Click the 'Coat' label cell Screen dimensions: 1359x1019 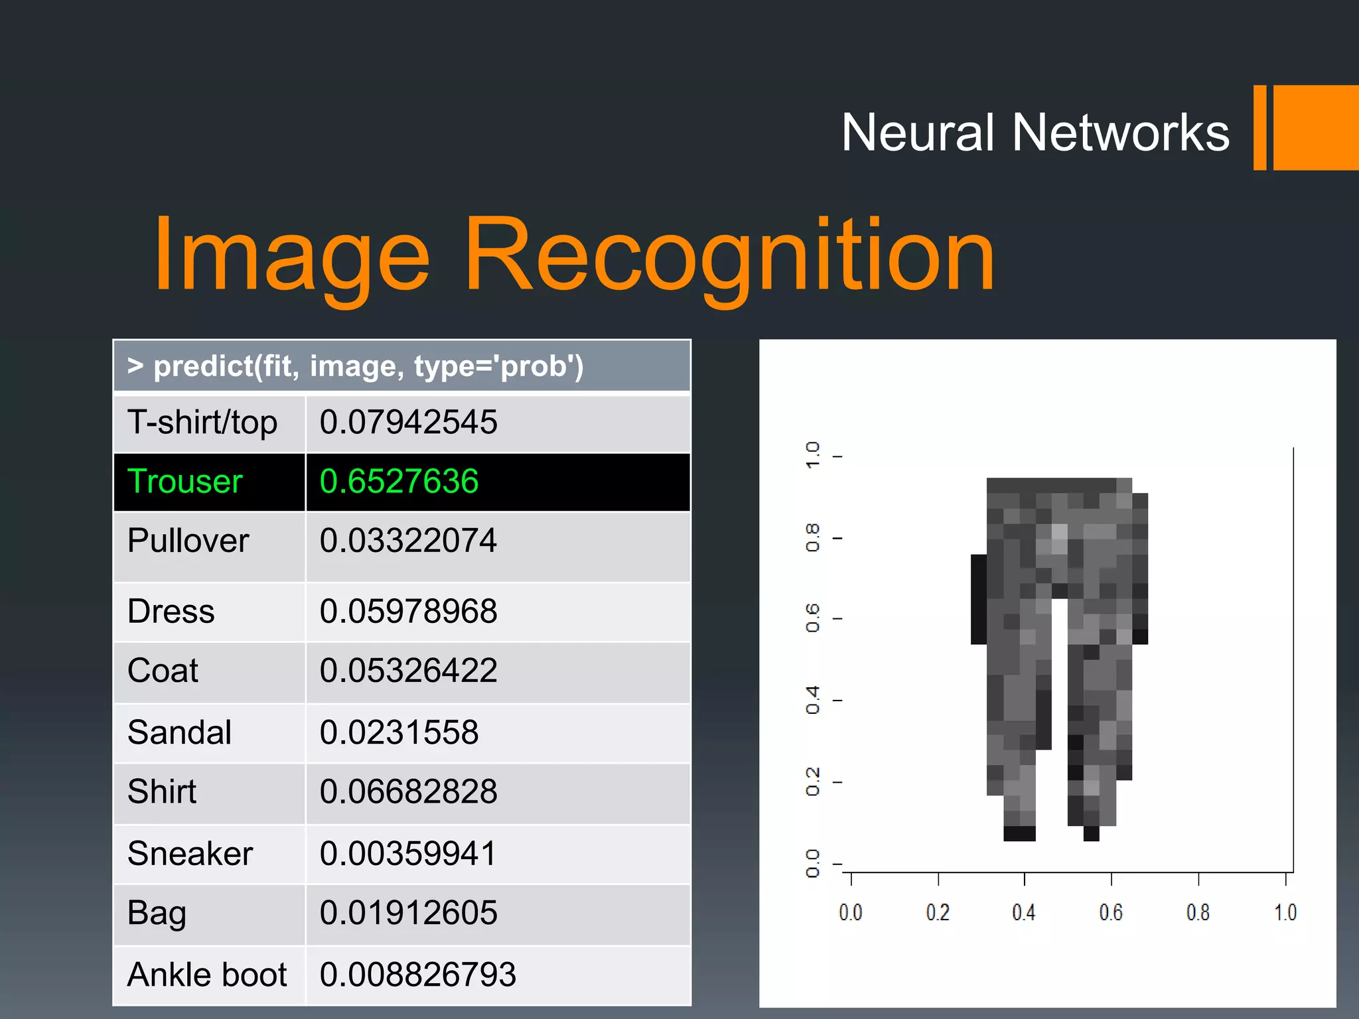click(x=209, y=673)
